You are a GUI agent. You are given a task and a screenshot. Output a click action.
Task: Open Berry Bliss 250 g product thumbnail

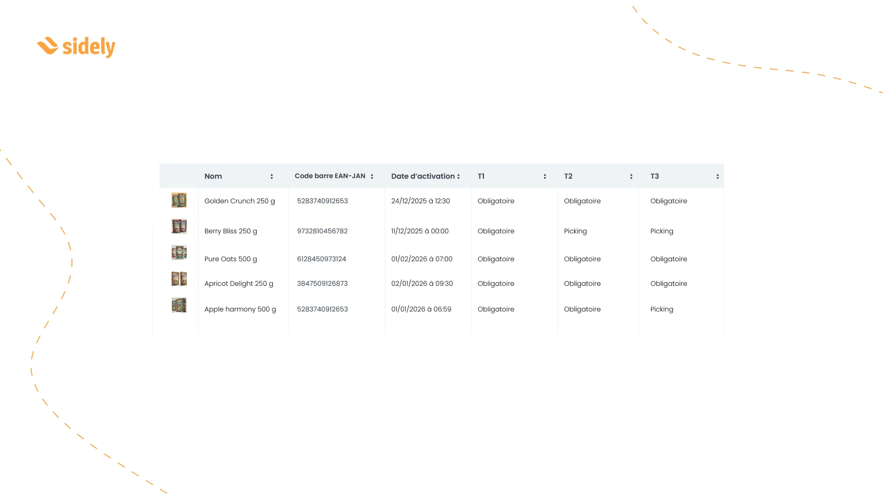(x=179, y=226)
